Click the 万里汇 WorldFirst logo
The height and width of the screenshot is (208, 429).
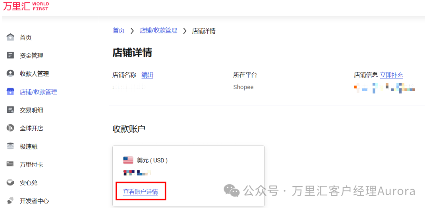coord(26,6)
